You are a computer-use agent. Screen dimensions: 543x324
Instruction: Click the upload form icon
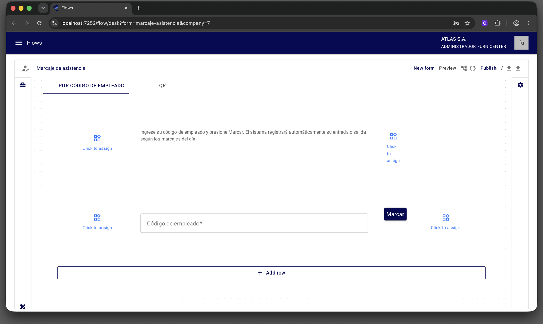pos(518,68)
